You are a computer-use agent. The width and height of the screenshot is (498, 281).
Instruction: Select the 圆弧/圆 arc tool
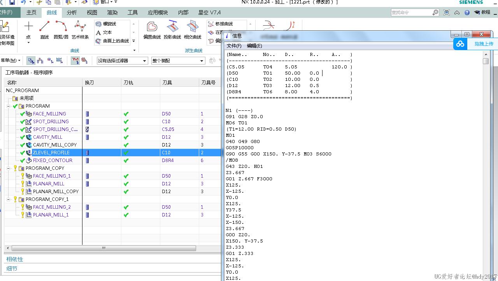coord(61,30)
